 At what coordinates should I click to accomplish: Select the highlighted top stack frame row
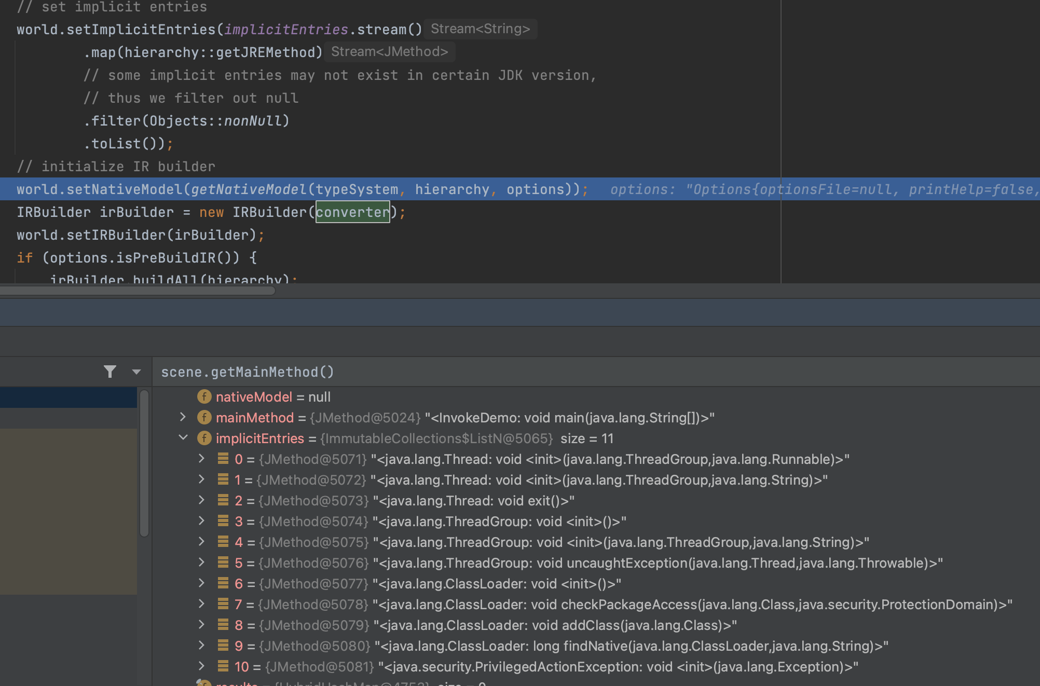(x=69, y=397)
